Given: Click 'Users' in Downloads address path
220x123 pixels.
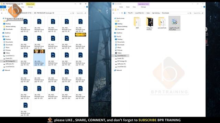Looking at the screenshot, I should (148, 13).
